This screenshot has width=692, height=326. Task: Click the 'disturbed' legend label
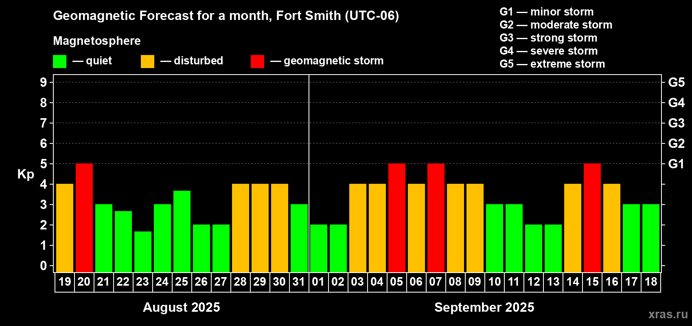(199, 61)
